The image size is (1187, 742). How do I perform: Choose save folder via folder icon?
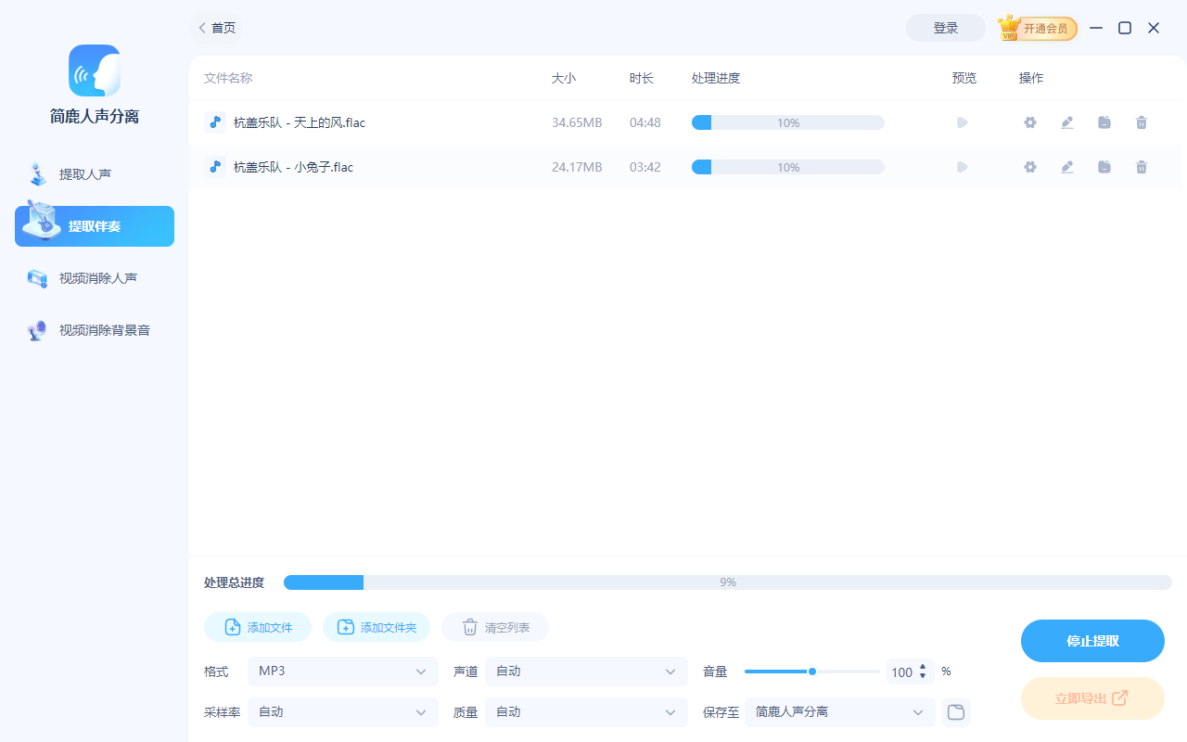955,711
